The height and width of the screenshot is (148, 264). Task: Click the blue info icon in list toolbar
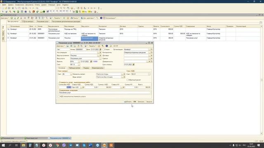point(101,18)
